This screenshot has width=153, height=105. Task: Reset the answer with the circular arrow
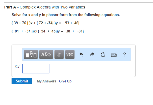click(103, 55)
